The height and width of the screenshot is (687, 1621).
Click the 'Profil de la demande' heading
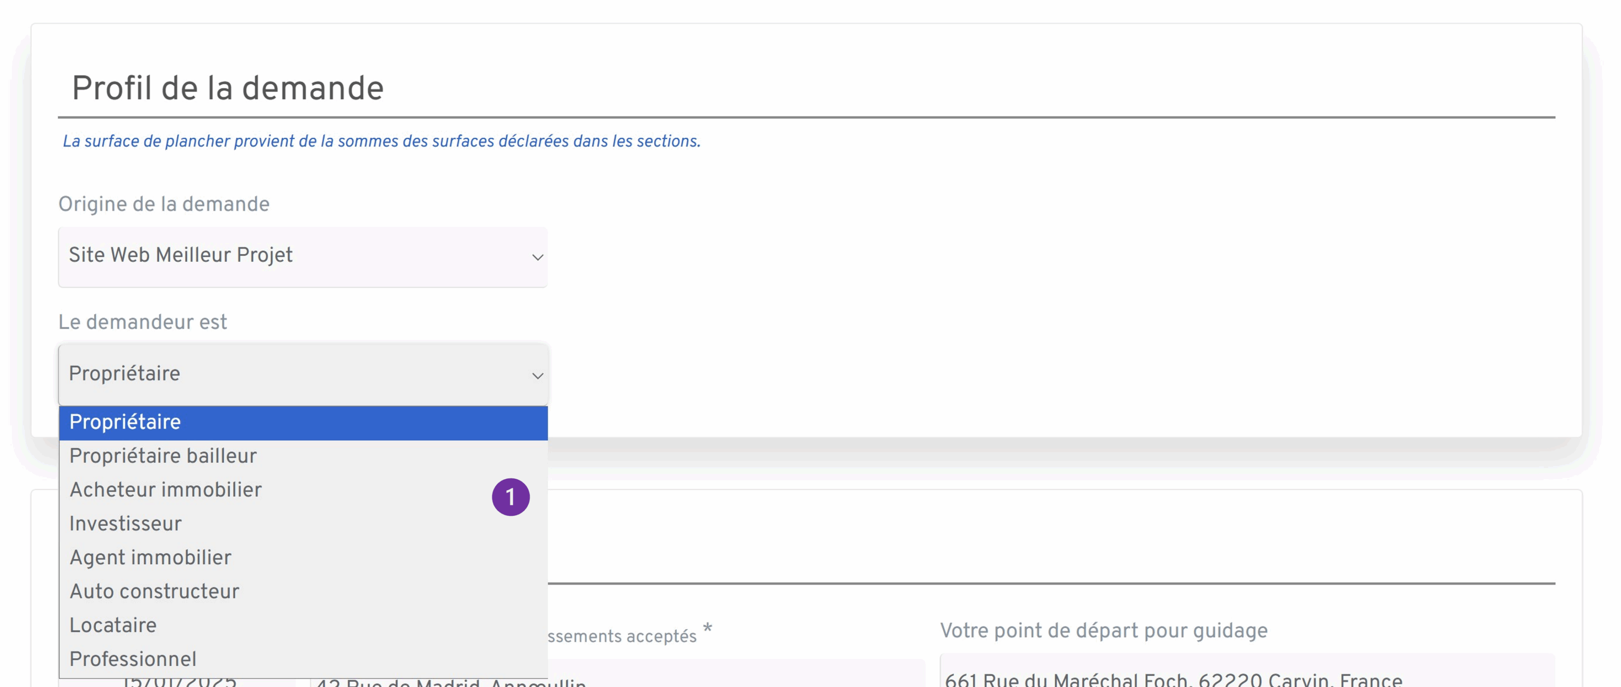228,87
